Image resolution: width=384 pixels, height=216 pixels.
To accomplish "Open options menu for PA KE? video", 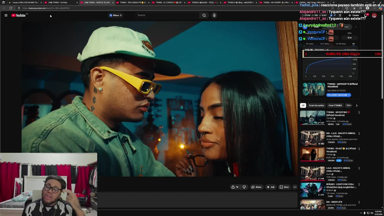I will click(359, 149).
